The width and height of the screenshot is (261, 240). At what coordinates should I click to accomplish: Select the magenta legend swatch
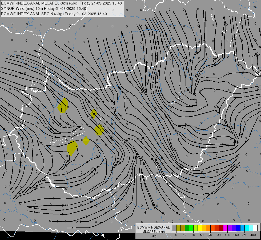pos(225,228)
